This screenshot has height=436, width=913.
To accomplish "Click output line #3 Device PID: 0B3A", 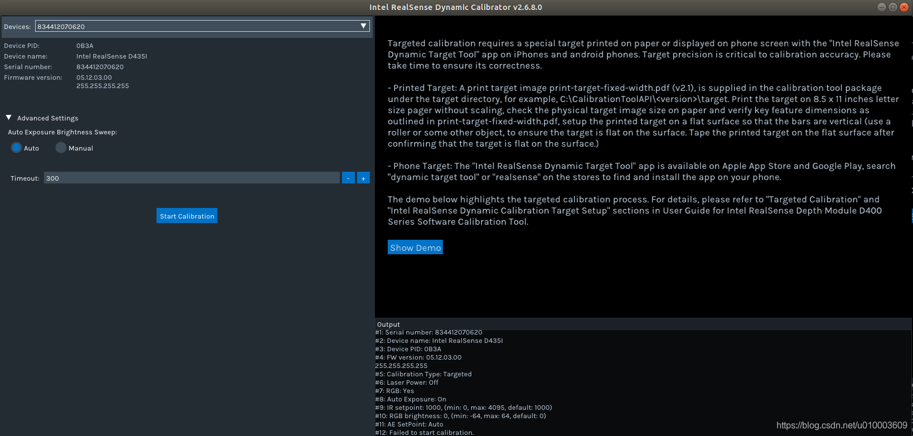I will [408, 349].
